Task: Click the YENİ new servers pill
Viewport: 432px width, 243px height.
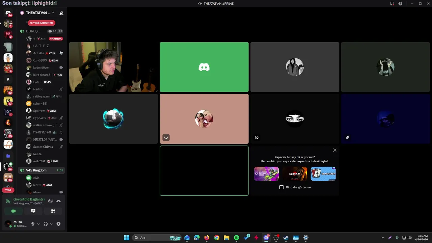Action: pyautogui.click(x=8, y=190)
